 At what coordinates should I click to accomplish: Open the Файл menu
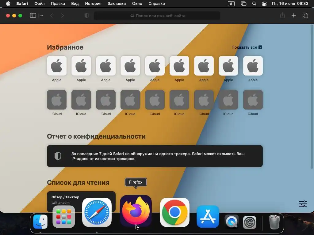[40, 4]
